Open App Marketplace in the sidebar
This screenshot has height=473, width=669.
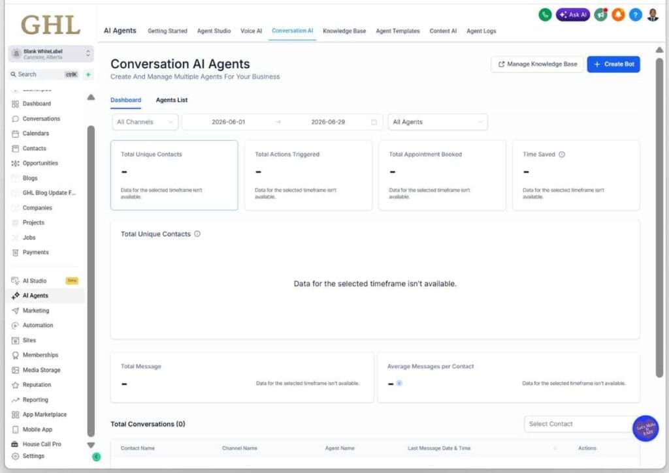(44, 415)
